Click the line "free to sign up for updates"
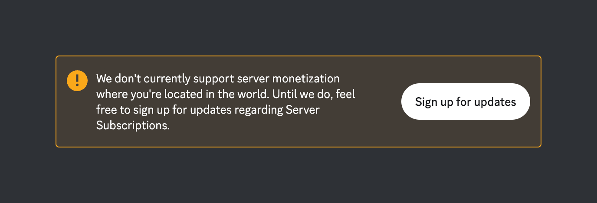Image resolution: width=597 pixels, height=203 pixels. [164, 110]
